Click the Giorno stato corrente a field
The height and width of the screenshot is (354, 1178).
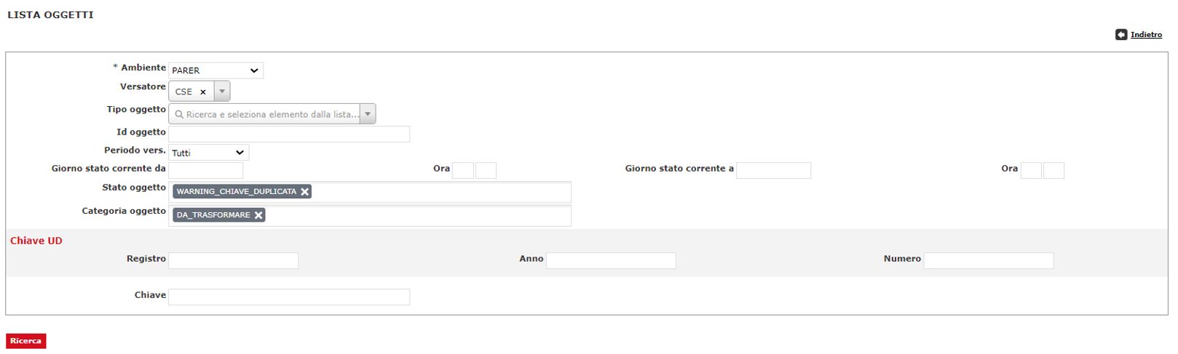click(773, 170)
